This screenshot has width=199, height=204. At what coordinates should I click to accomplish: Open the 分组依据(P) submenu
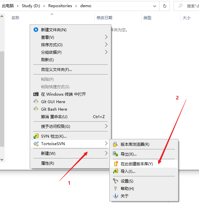(x=70, y=52)
